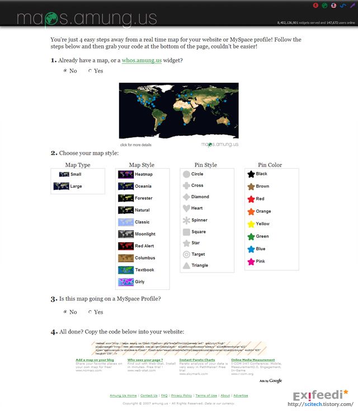Screen dimensions: 358x411
Task: Pick the Natural map style
Action: point(134,210)
